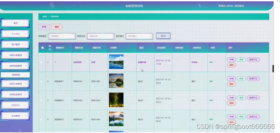
Task: Click the 查询 button
Action: 163,36
